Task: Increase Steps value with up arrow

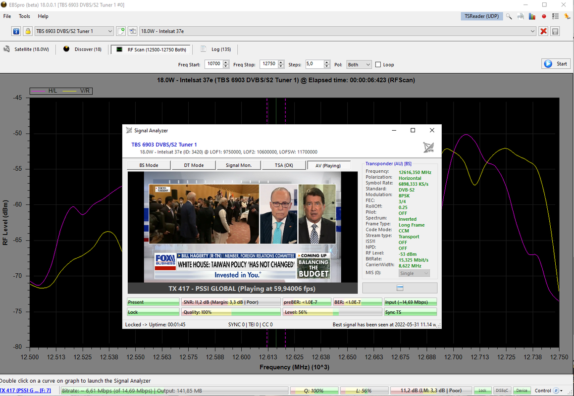Action: tap(327, 62)
